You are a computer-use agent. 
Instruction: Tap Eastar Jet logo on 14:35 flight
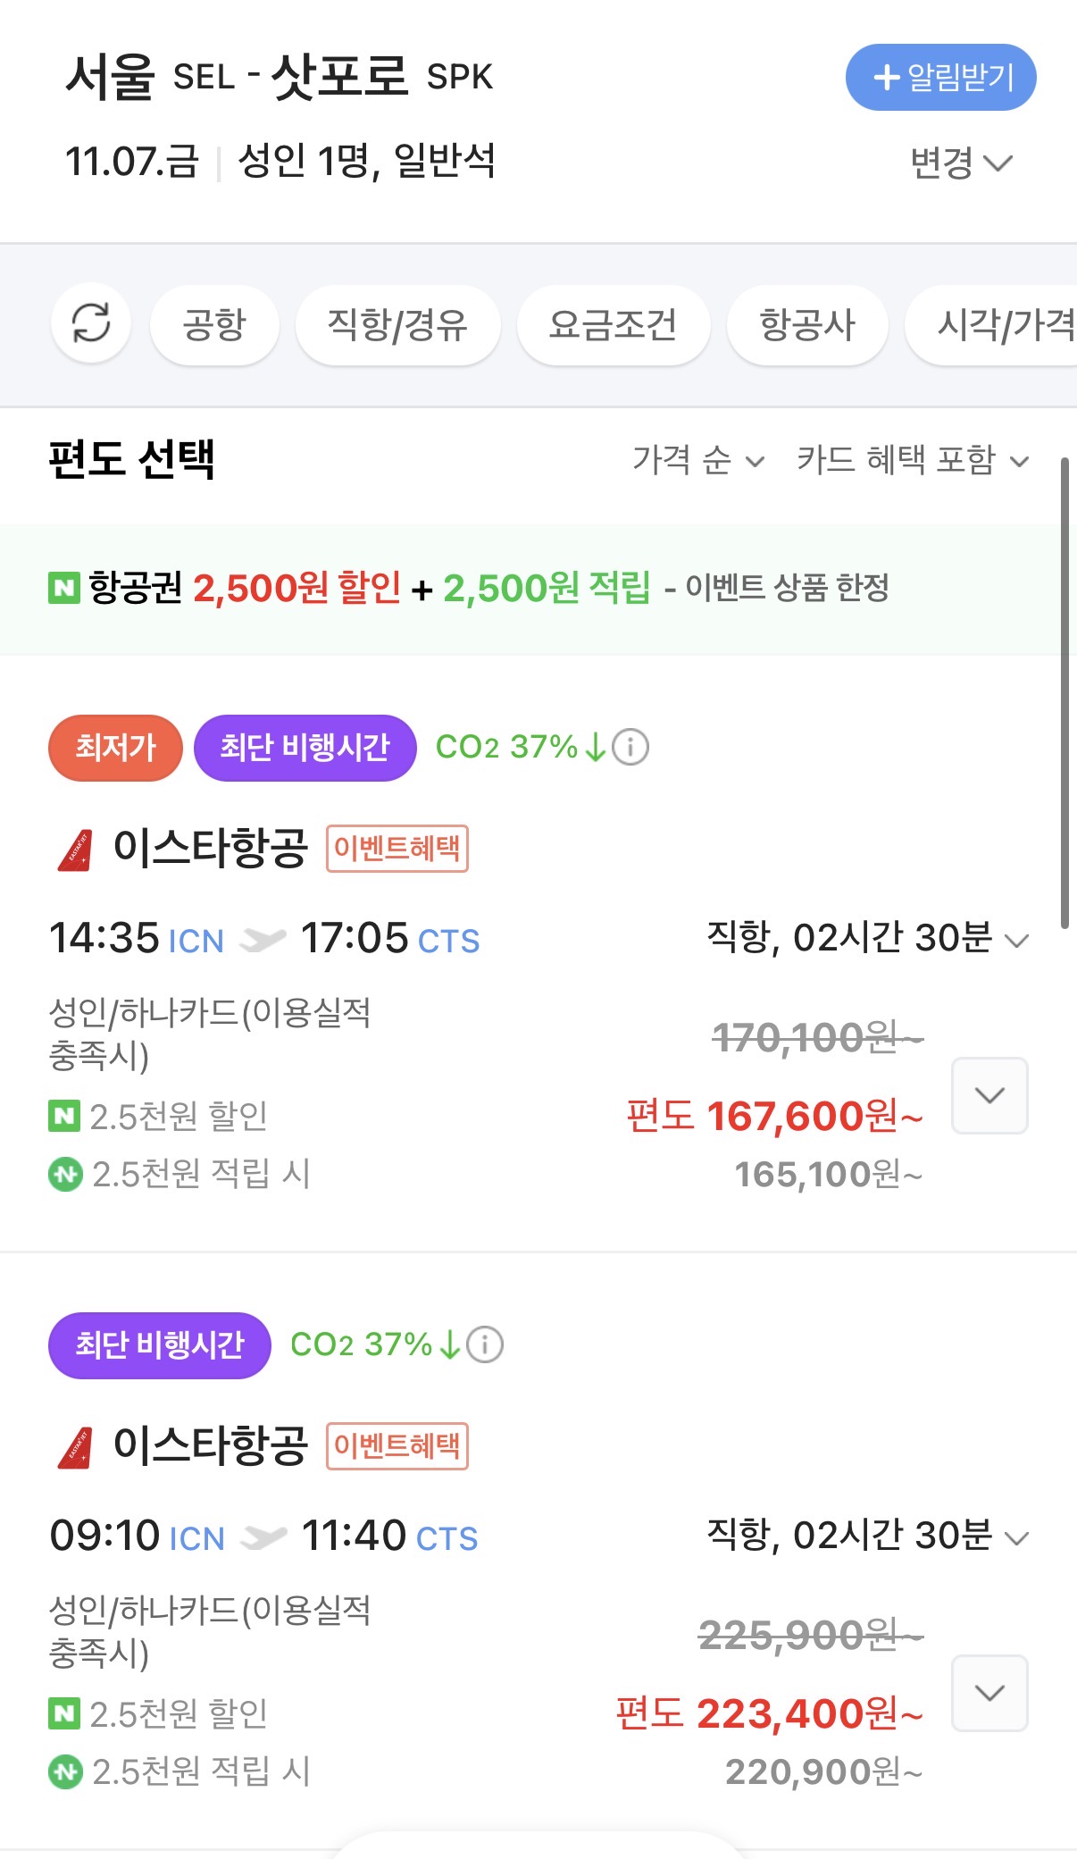[75, 850]
